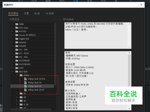The image size is (150, 112).
Task: Click the 1080p 16x9 24 preset file icon
Action: coord(25,83)
